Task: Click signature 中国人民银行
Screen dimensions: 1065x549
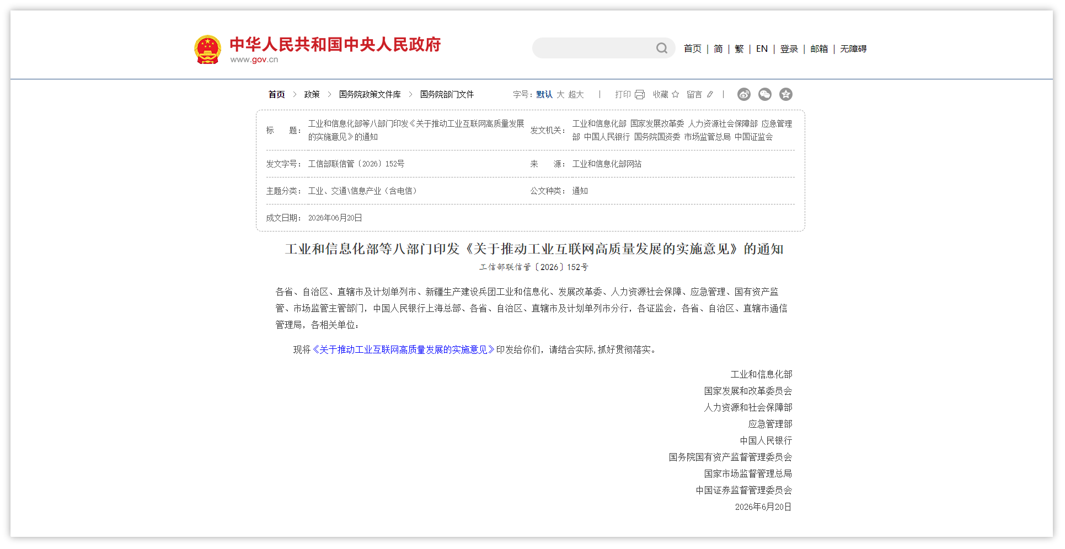Action: pyautogui.click(x=766, y=440)
